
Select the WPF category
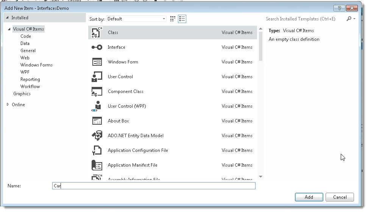point(25,72)
